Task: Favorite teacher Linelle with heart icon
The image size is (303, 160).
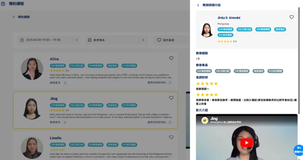Action: pos(171,137)
